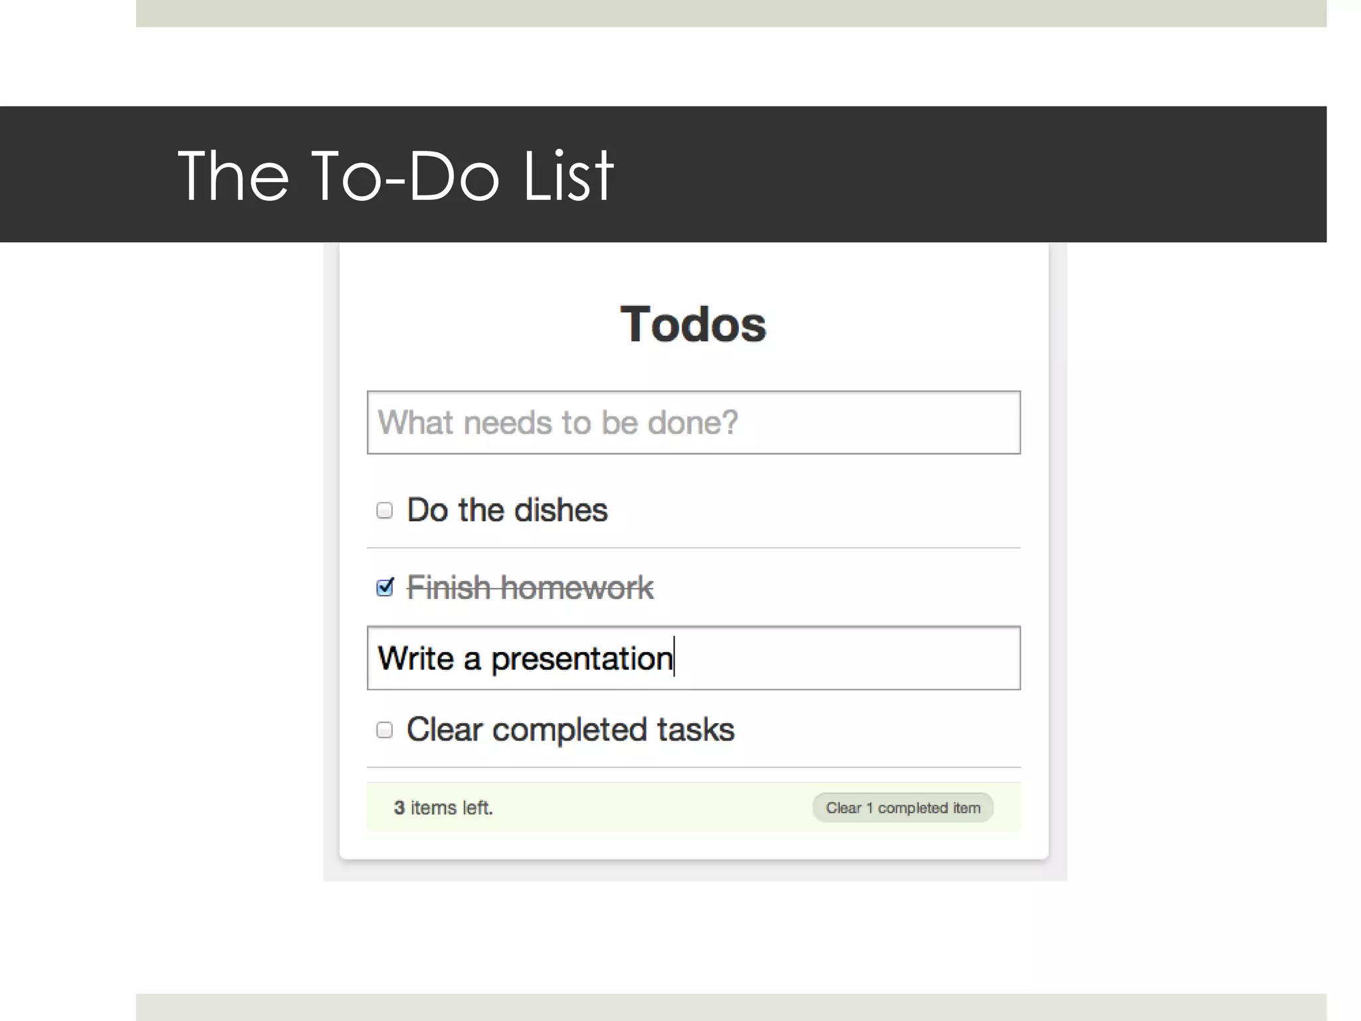The image size is (1361, 1021).
Task: Click the word 'homework' in the completed task
Action: coord(577,588)
